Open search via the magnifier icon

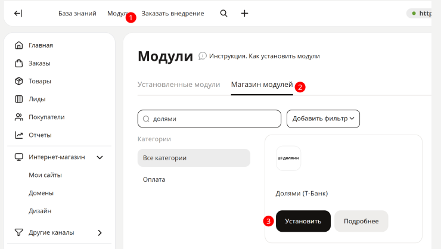pyautogui.click(x=223, y=13)
